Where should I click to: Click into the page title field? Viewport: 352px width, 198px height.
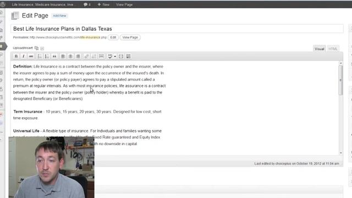click(177, 29)
